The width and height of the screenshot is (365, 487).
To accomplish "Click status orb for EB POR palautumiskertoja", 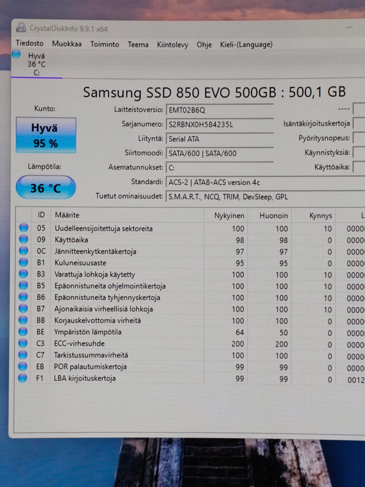I will pos(23,366).
